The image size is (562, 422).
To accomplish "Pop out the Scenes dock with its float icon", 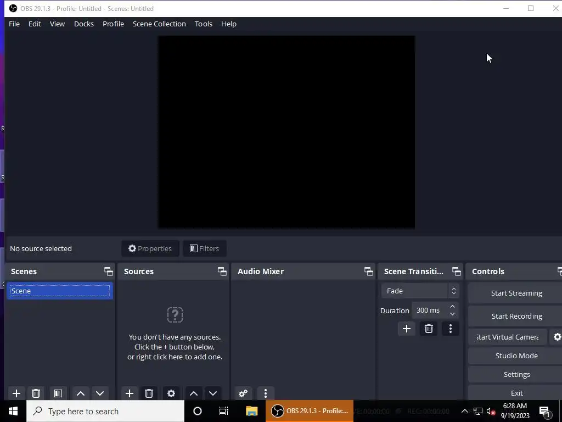I will (x=108, y=271).
